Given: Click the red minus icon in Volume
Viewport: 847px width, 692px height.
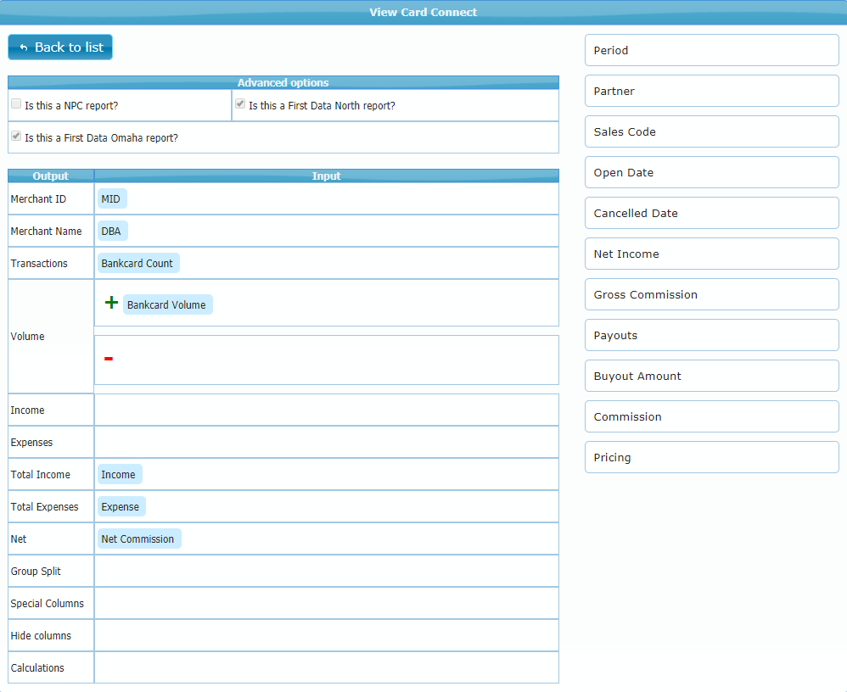Looking at the screenshot, I should [109, 359].
